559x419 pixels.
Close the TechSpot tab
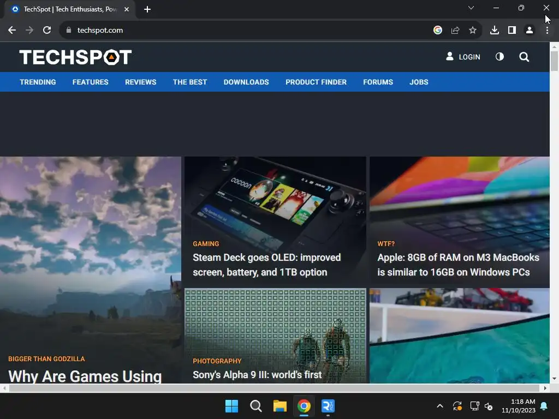(x=127, y=9)
